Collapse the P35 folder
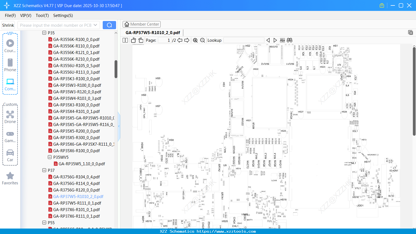 [x=44, y=33]
